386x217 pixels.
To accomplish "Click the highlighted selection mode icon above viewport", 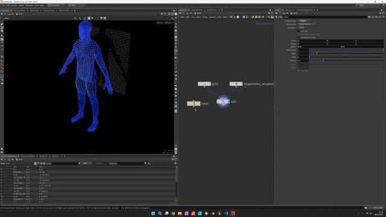I will point(89,18).
